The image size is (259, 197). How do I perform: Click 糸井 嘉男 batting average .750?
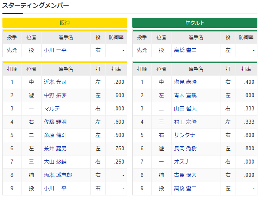coord(119,149)
